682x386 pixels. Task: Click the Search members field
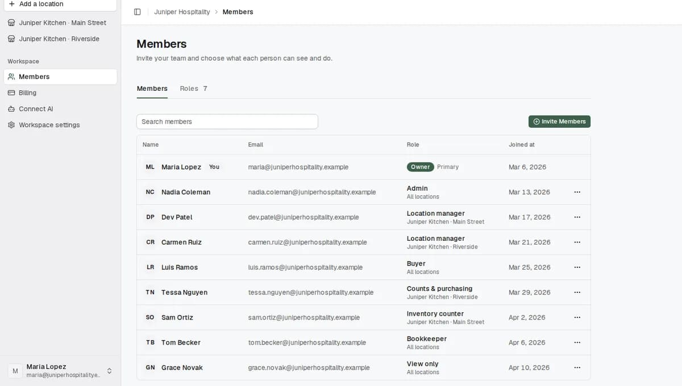click(x=227, y=121)
